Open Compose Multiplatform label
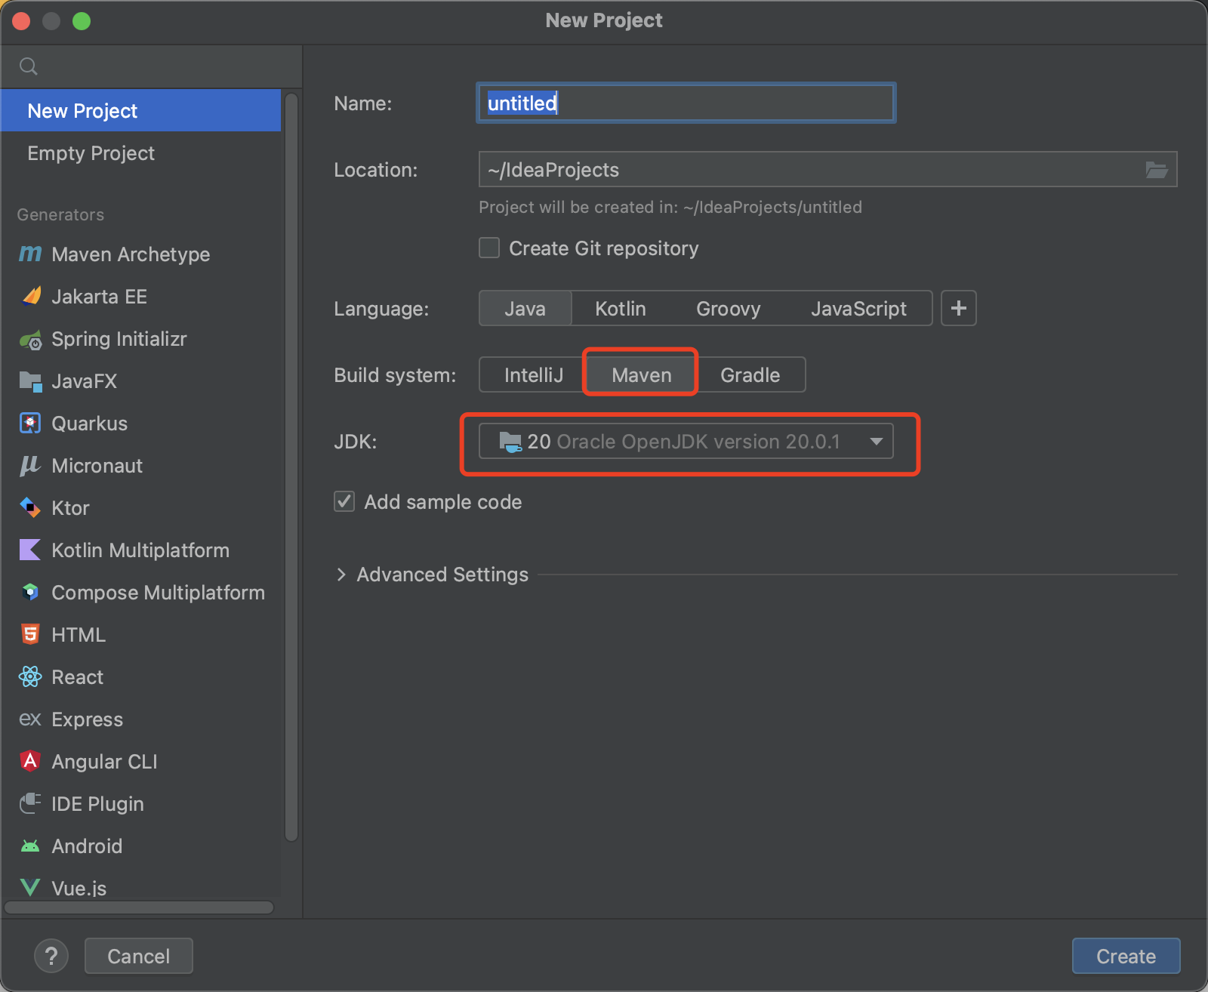Viewport: 1208px width, 992px height. (158, 593)
